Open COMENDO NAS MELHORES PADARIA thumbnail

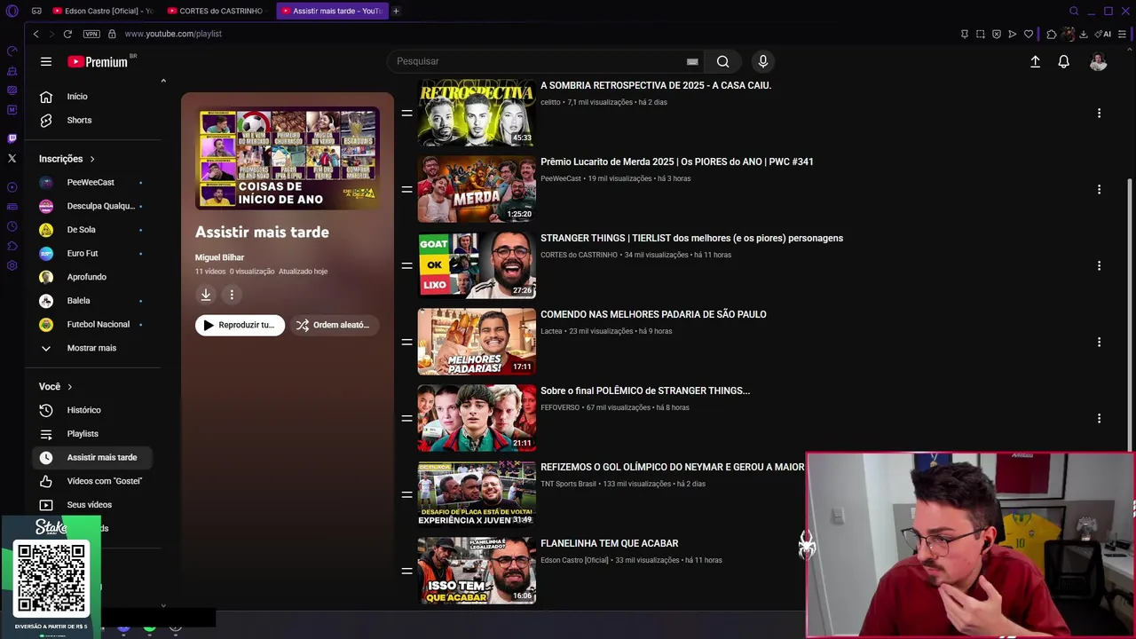point(477,342)
